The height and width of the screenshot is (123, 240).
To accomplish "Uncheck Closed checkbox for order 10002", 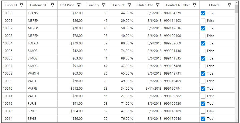I will (x=203, y=28).
